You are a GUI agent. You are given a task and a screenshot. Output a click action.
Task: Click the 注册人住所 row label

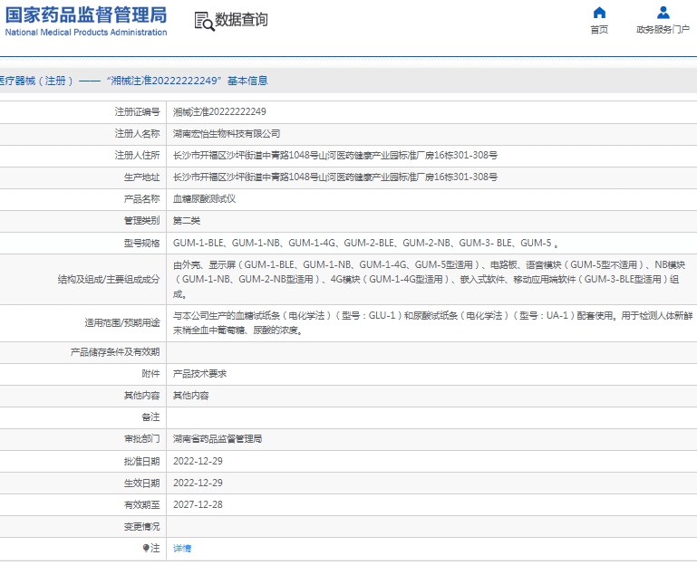point(137,156)
